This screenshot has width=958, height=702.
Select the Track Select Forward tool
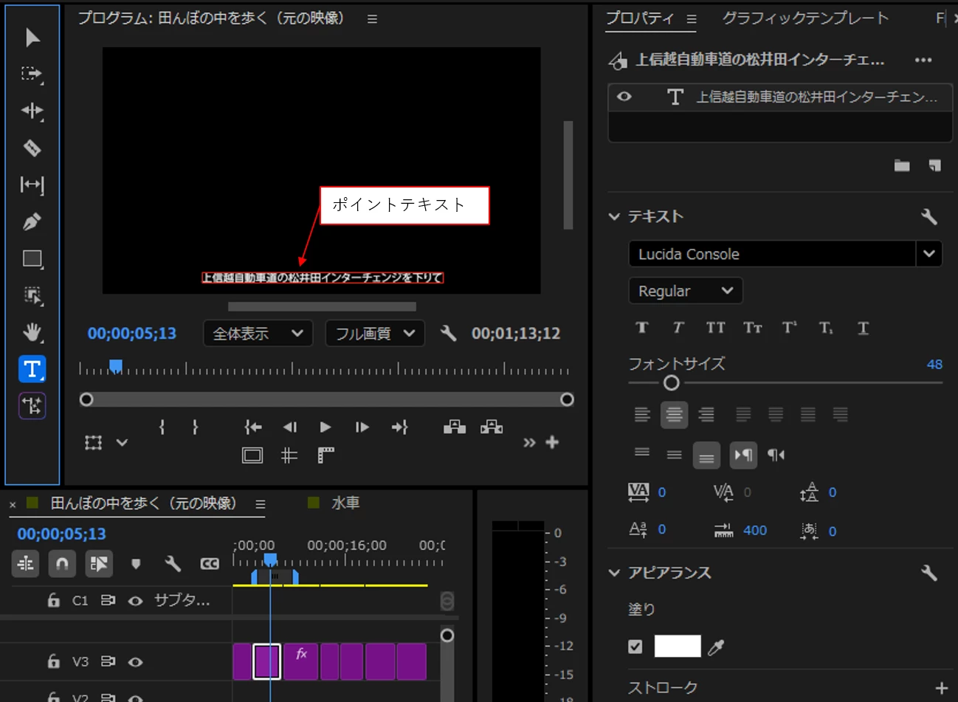click(32, 74)
